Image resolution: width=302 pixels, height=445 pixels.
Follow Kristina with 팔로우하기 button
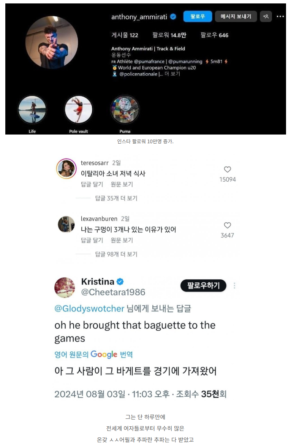click(203, 285)
